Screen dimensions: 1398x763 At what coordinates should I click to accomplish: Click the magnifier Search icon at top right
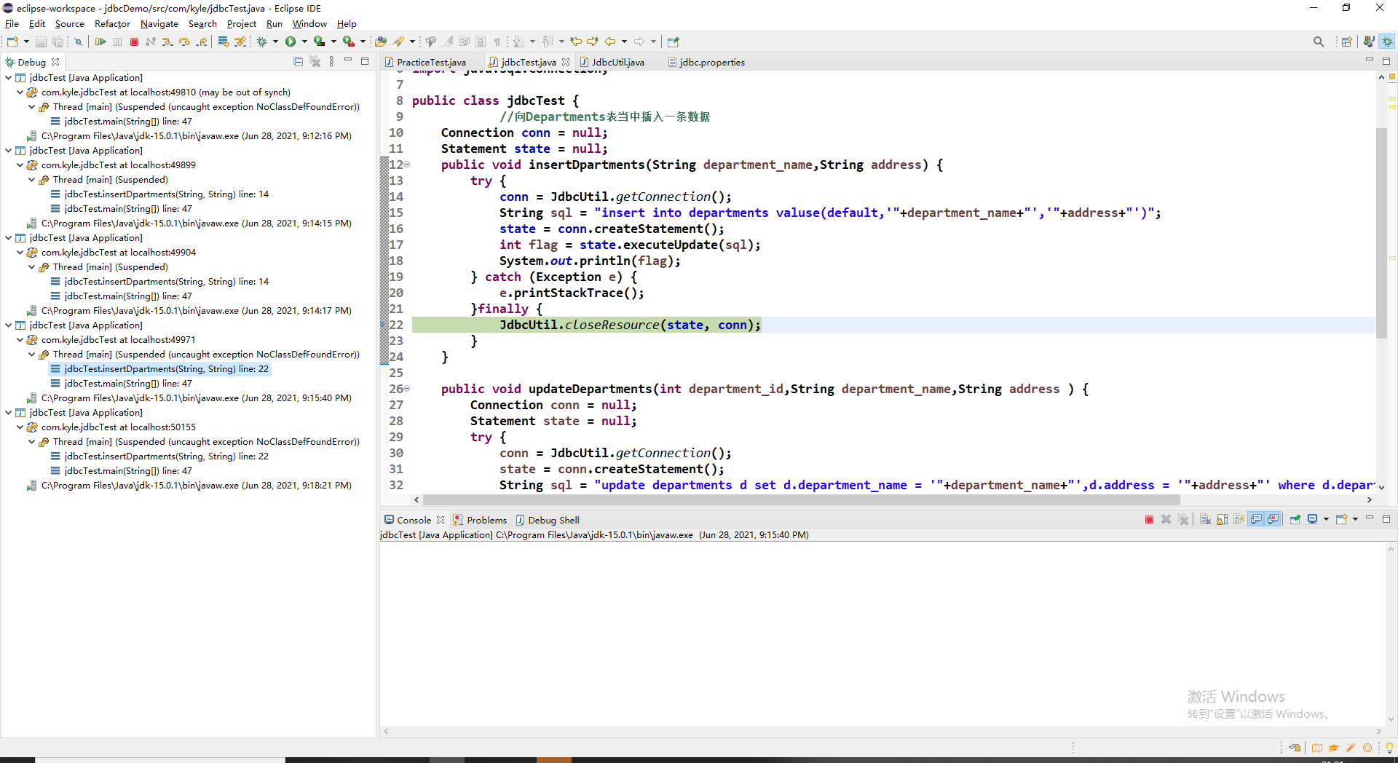pyautogui.click(x=1319, y=42)
